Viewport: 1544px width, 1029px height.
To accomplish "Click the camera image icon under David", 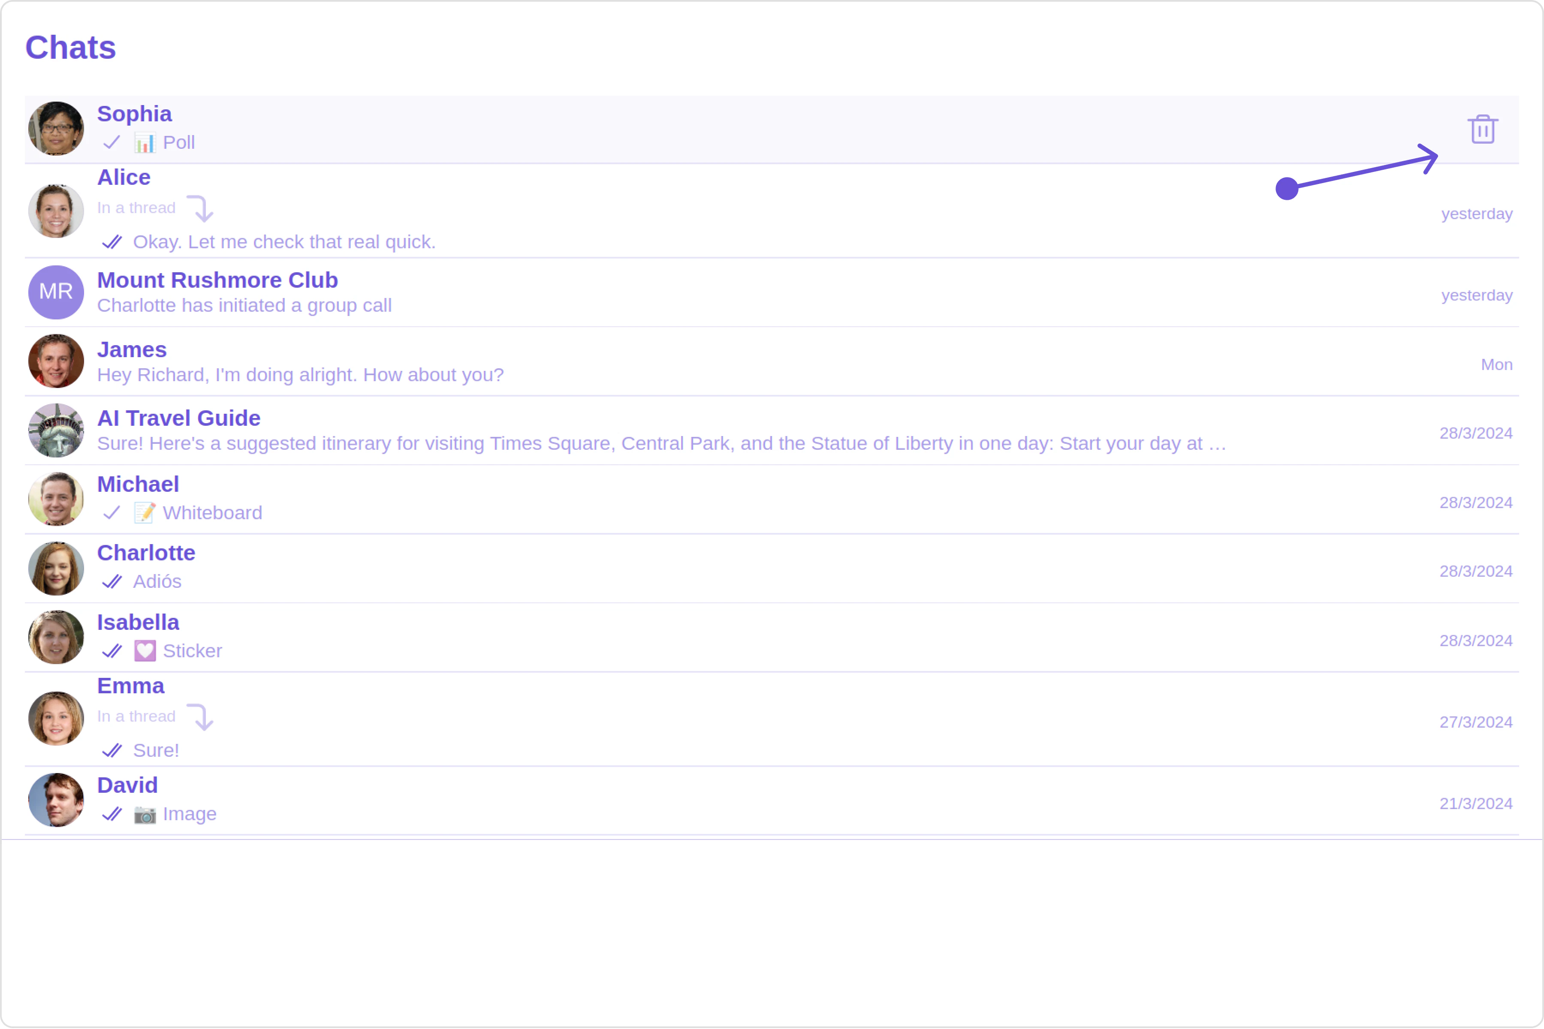I will click(145, 814).
